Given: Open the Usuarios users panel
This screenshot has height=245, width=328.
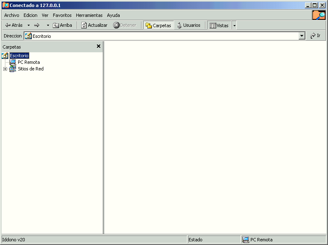Looking at the screenshot, I should (188, 25).
